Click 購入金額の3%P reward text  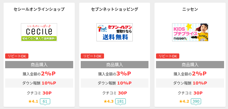pyautogui.click(x=115, y=74)
